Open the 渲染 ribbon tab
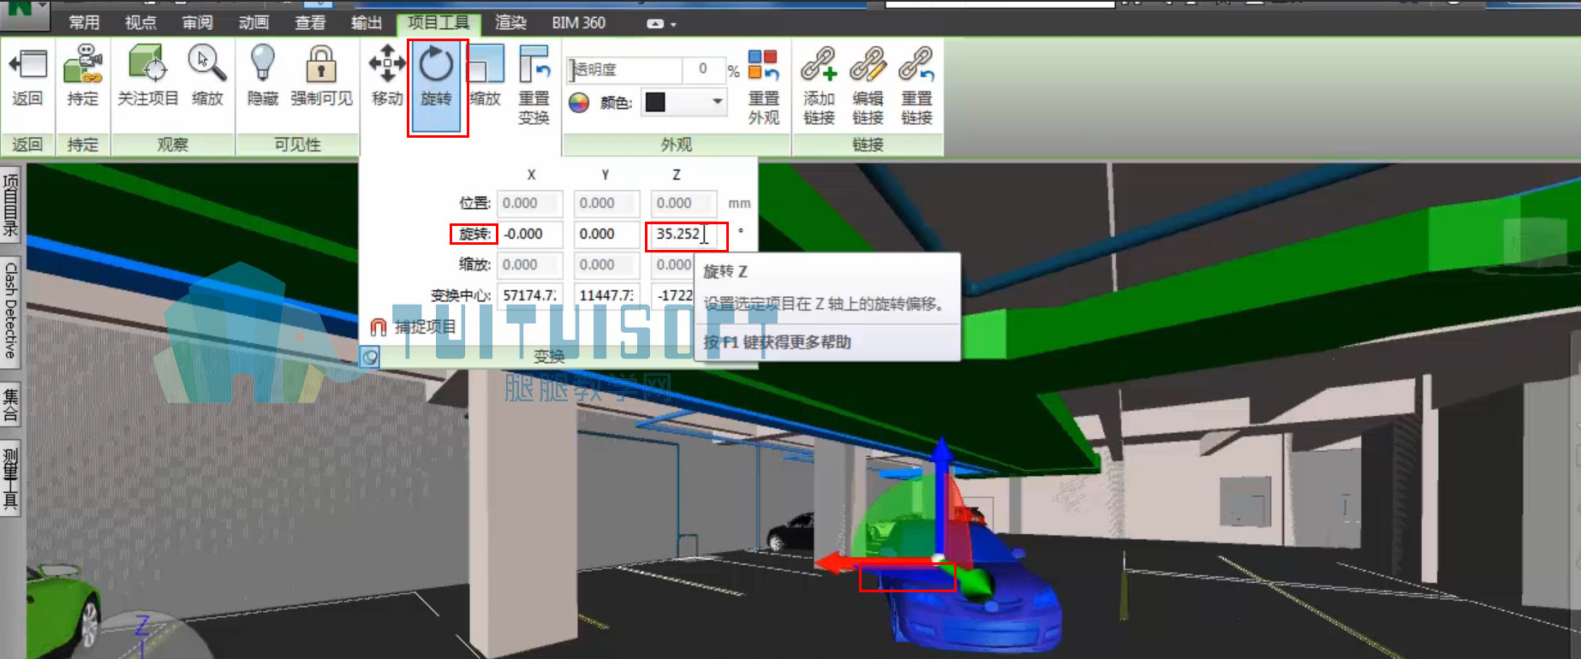The width and height of the screenshot is (1581, 659). (511, 22)
